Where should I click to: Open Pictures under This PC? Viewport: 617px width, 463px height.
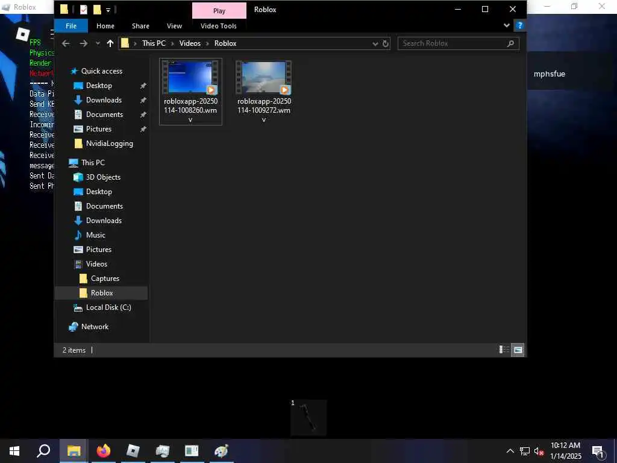[x=98, y=250]
